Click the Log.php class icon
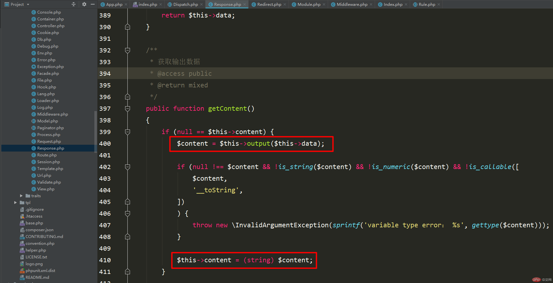Viewport: 553px width, 283px height. (34, 108)
